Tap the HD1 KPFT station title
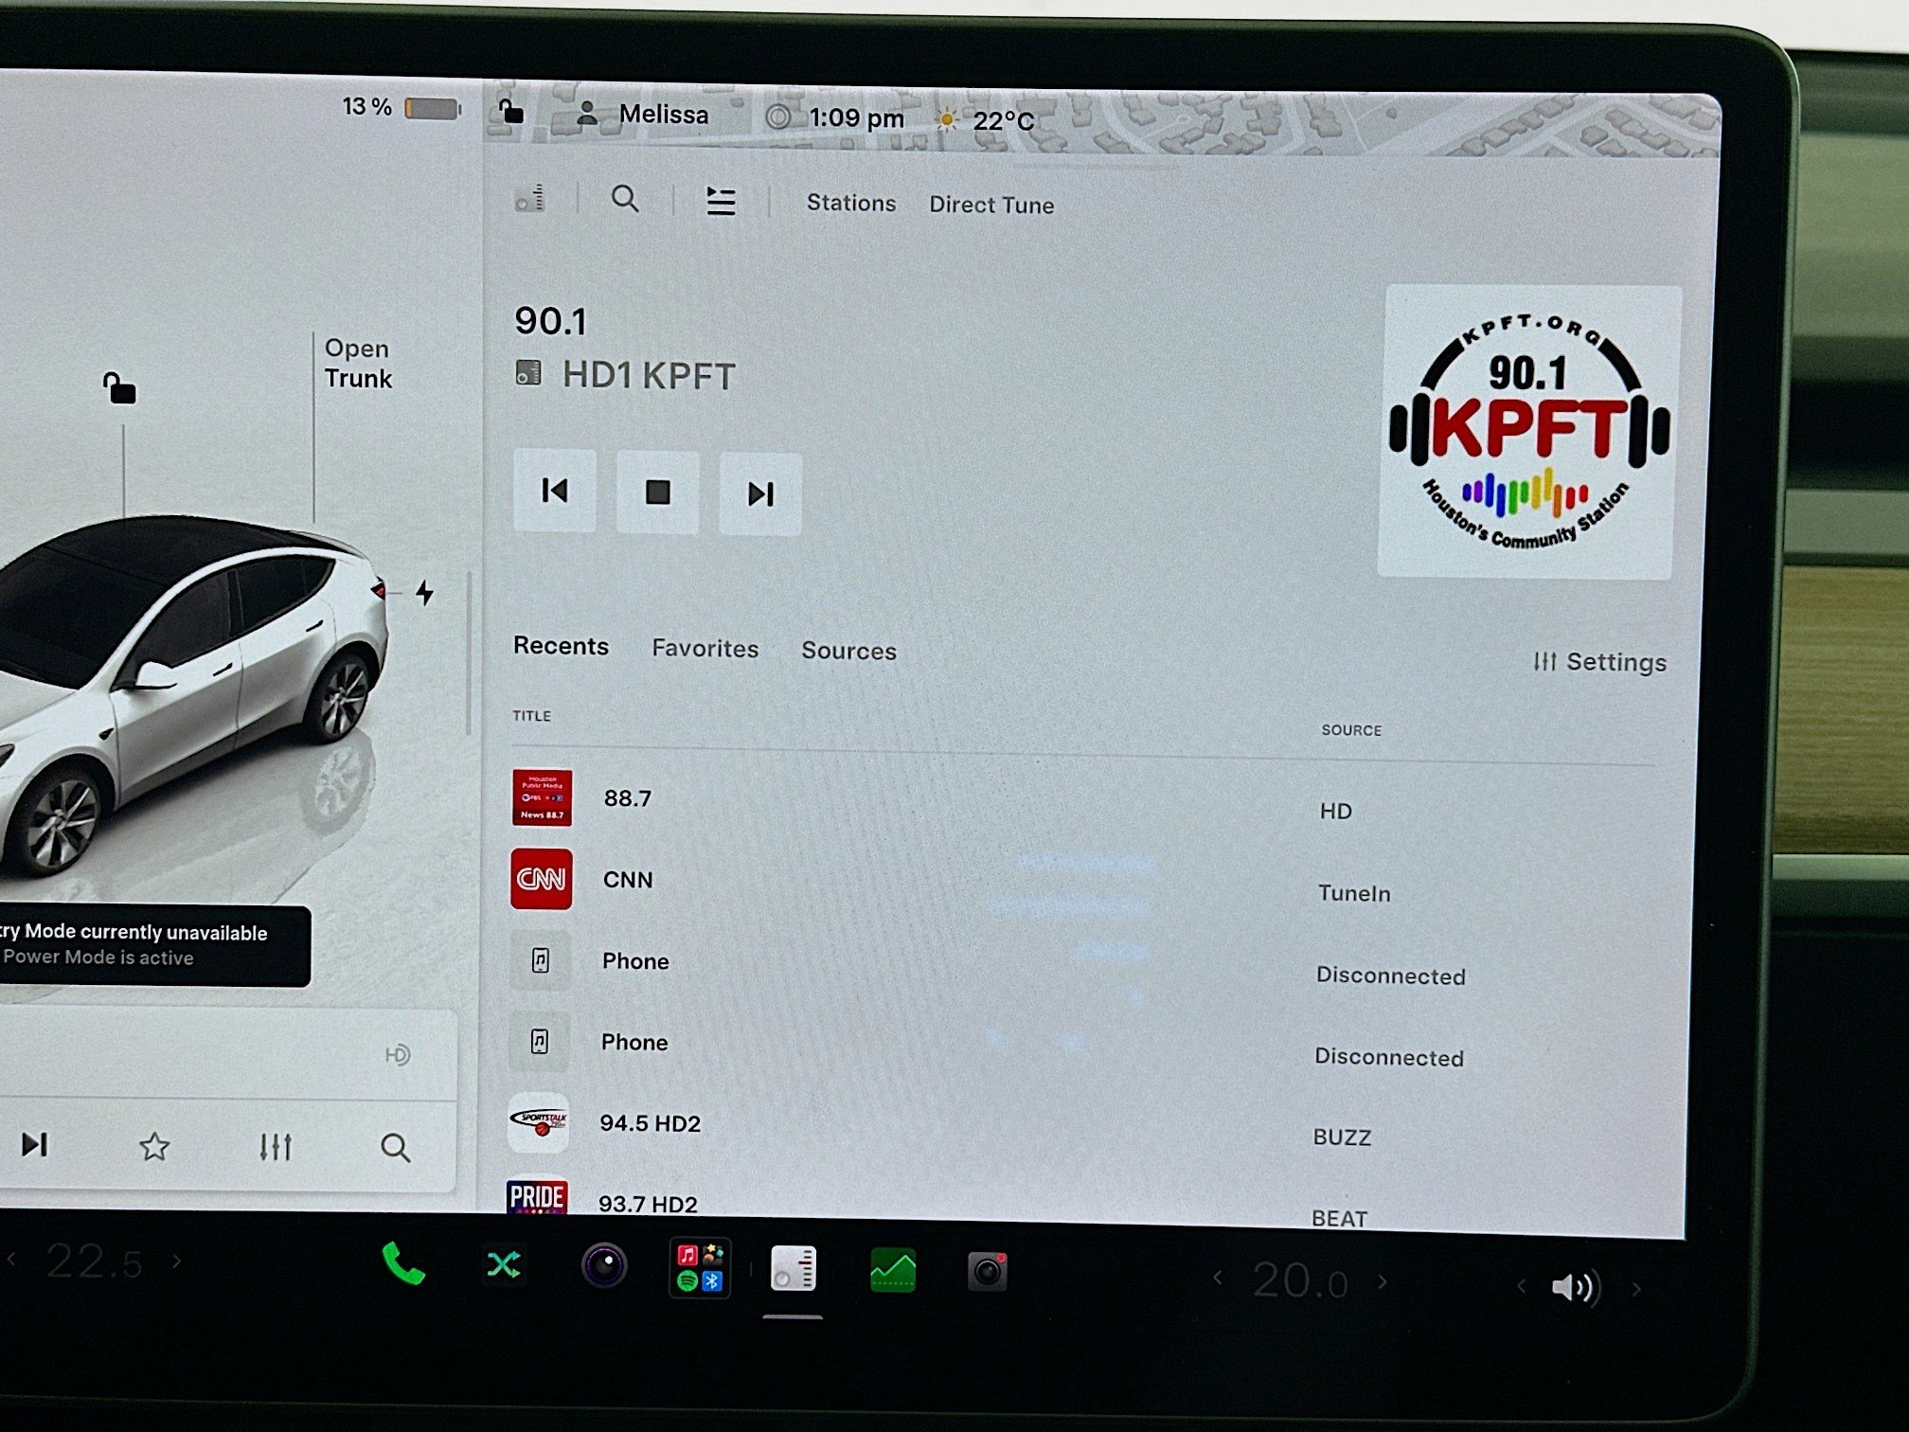This screenshot has width=1909, height=1432. pyautogui.click(x=649, y=375)
